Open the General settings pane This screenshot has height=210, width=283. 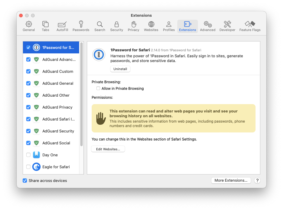click(29, 26)
